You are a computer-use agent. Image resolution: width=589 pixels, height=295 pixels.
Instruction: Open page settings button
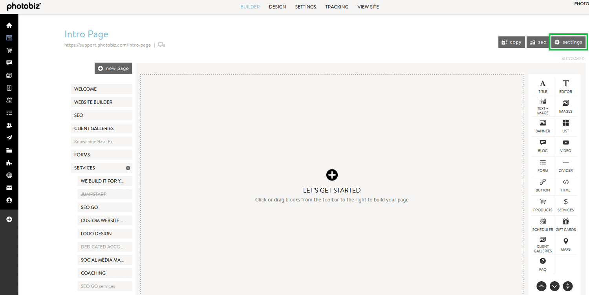[x=568, y=42]
